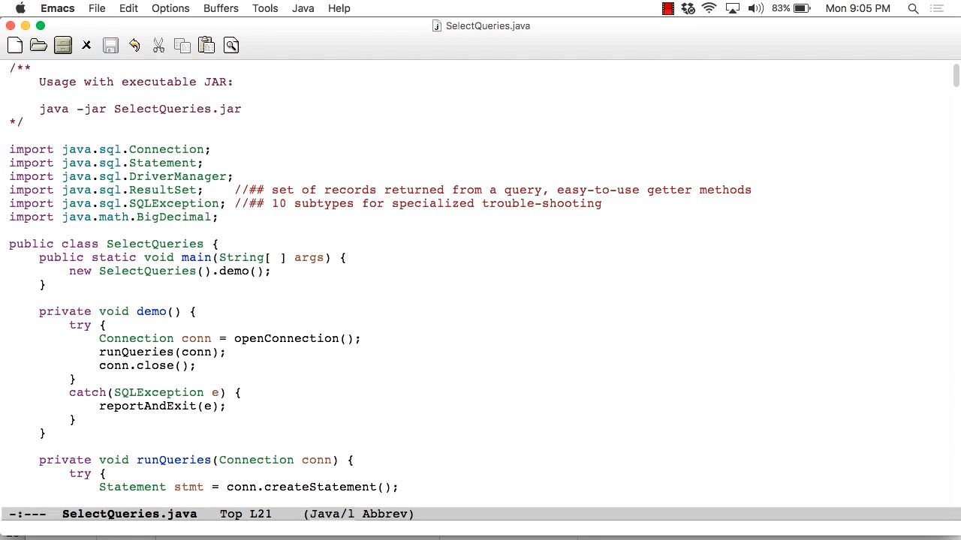The height and width of the screenshot is (540, 961).
Task: Open the Buffers menu
Action: [x=221, y=8]
